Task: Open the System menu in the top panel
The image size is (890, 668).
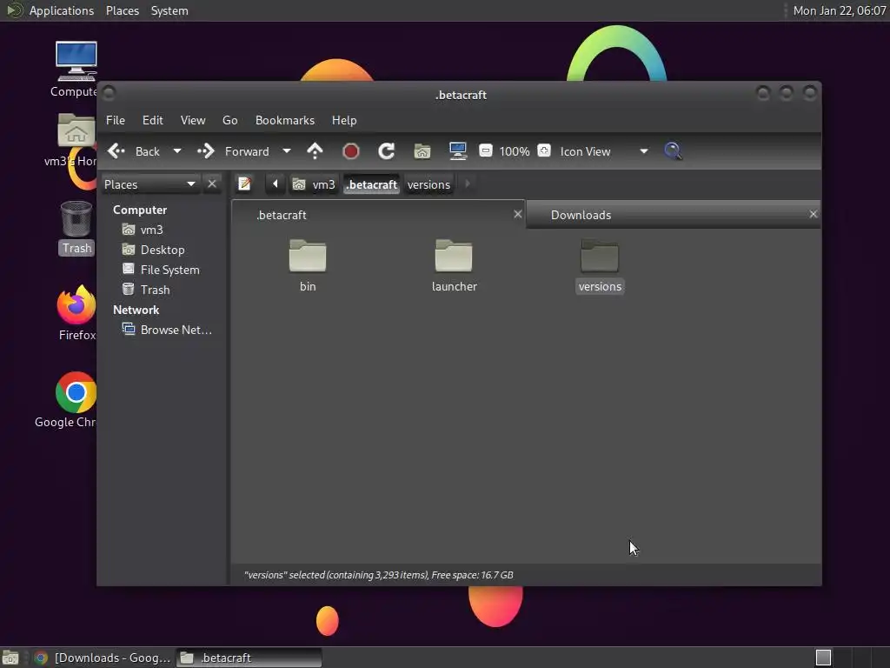Action: point(169,10)
